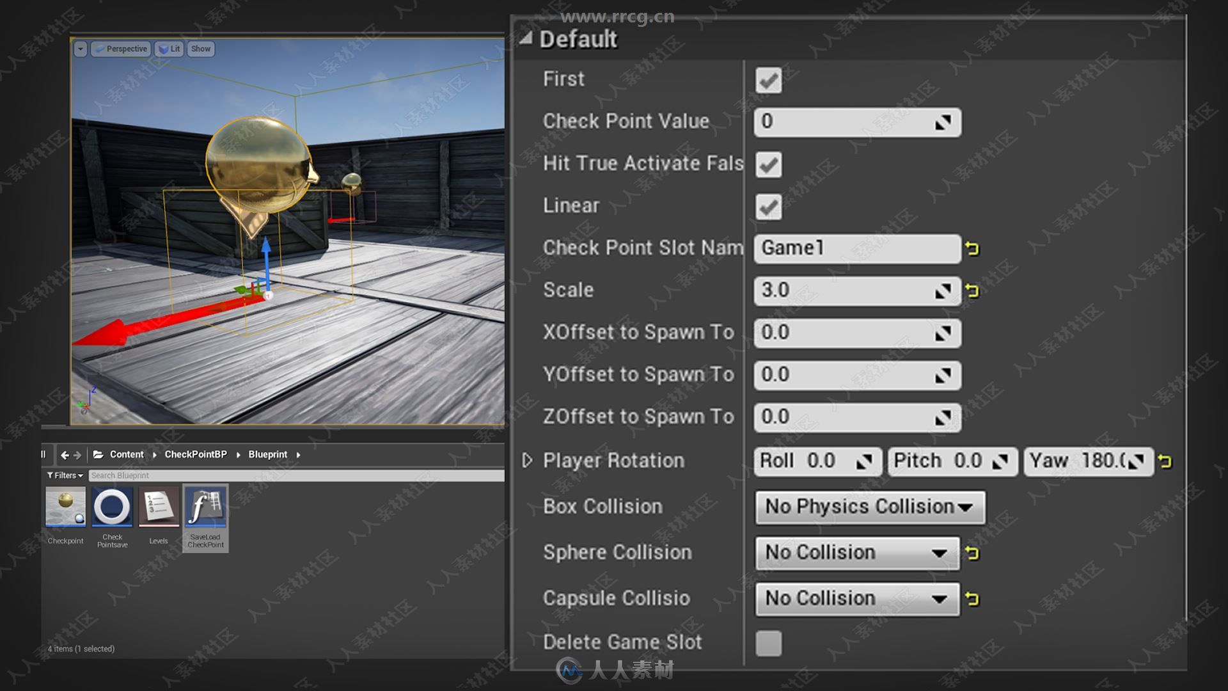Image resolution: width=1228 pixels, height=691 pixels.
Task: Edit the Check Point Slot Nam input field
Action: coord(854,247)
